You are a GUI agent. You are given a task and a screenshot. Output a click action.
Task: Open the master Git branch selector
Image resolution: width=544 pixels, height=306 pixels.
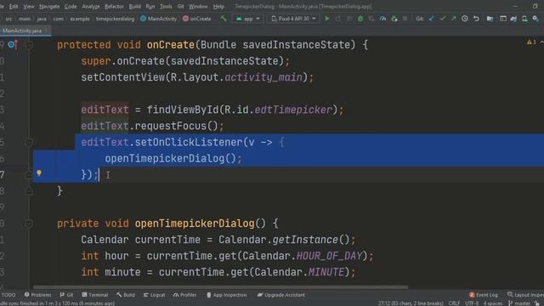coord(519,303)
